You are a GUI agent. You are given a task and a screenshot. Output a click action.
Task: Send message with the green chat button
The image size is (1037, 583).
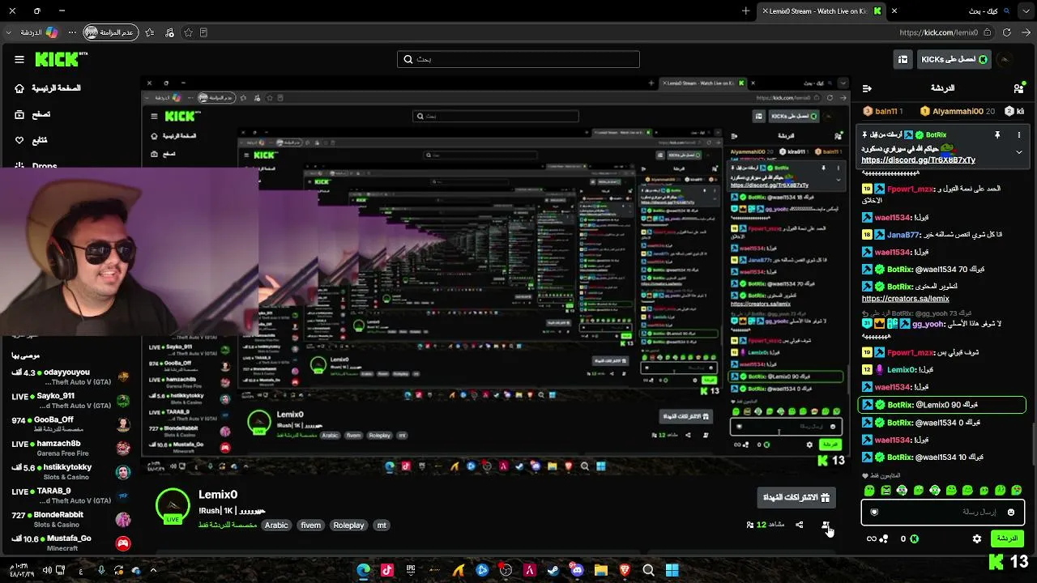[x=1007, y=538]
